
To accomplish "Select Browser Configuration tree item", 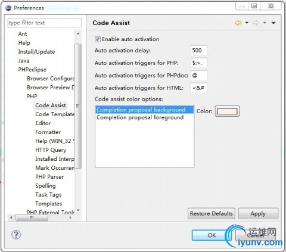I will pyautogui.click(x=51, y=79).
